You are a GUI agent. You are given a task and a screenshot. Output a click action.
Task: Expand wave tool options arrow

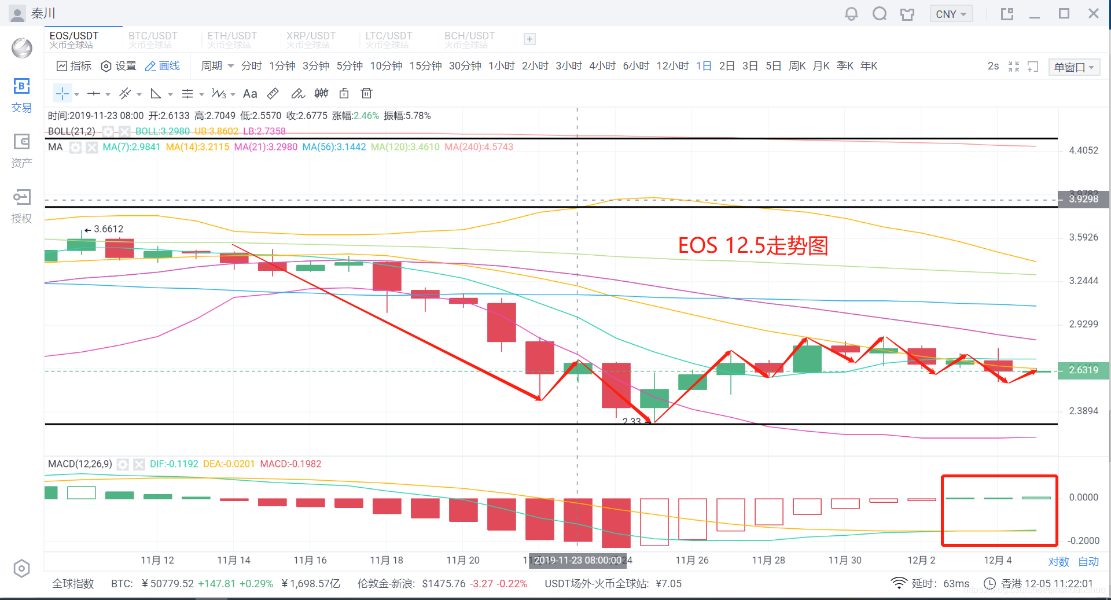point(233,94)
